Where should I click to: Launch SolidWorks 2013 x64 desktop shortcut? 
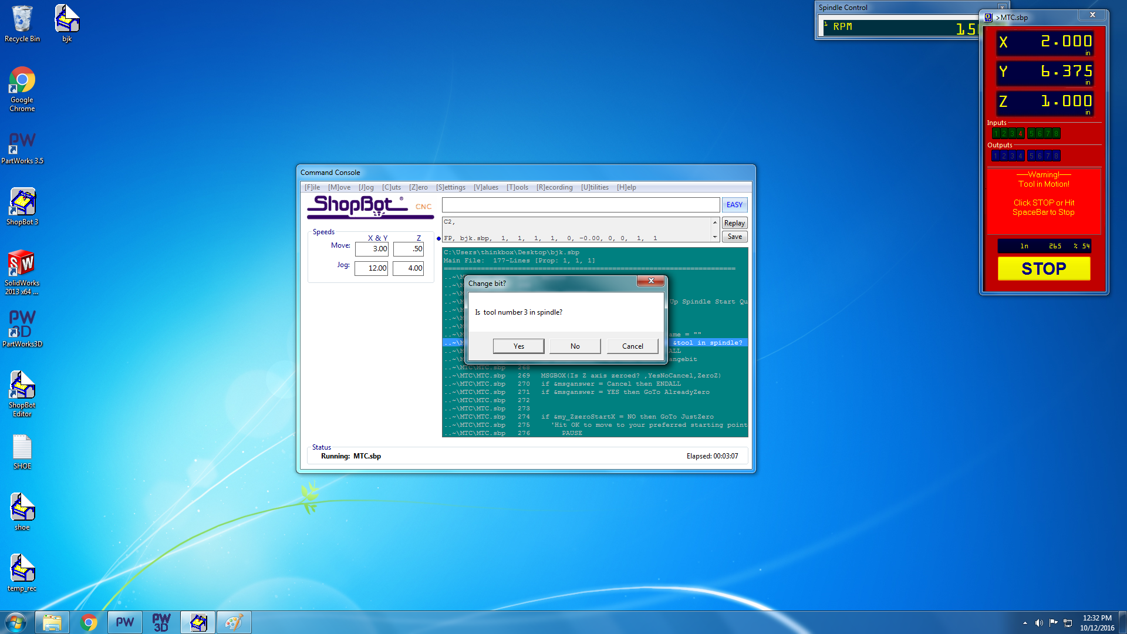[x=22, y=272]
